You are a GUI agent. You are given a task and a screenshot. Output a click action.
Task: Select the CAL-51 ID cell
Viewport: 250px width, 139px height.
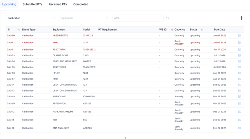tap(10, 42)
